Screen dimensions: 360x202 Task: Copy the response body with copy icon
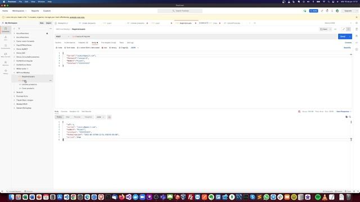coord(346,117)
